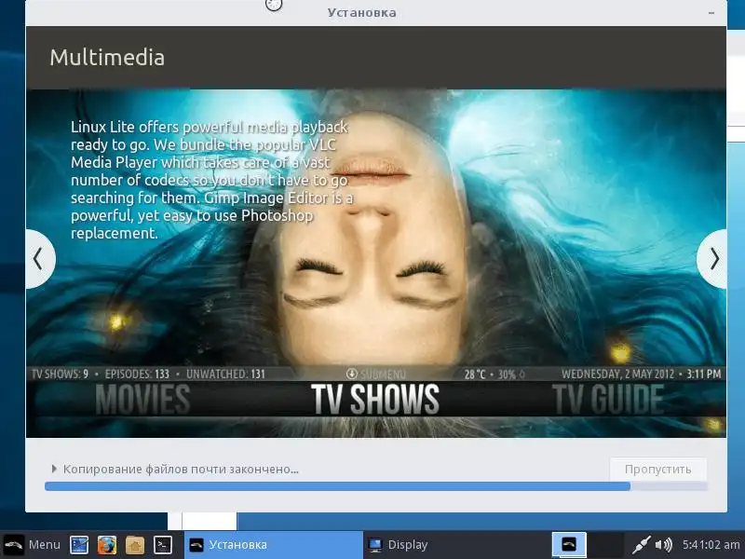Launch Firefox from the taskbar
745x559 pixels.
(107, 545)
